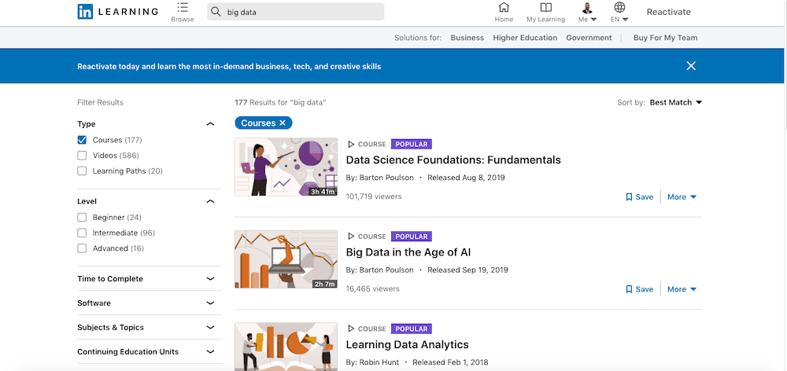Open My Learning book icon
787x371 pixels.
coord(545,8)
